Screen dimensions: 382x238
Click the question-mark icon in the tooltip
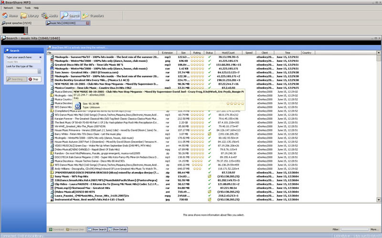(x=77, y=106)
